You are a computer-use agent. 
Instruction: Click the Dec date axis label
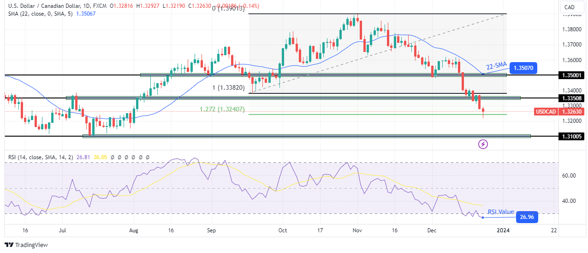click(x=432, y=230)
